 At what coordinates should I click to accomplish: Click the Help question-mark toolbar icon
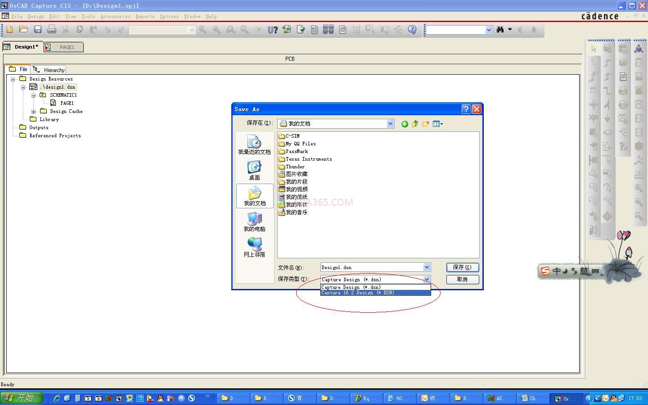[x=412, y=30]
